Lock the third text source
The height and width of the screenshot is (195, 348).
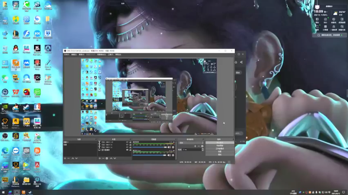pos(130,147)
